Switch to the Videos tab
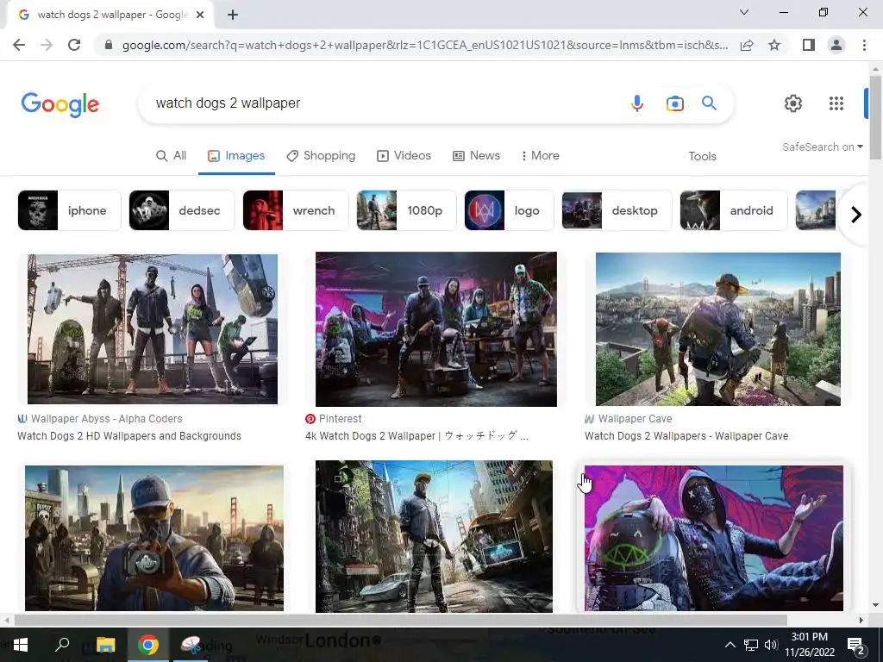 (404, 155)
